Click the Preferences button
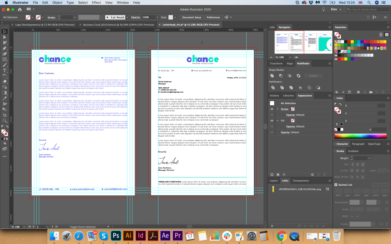This screenshot has height=244, width=391. (x=213, y=17)
